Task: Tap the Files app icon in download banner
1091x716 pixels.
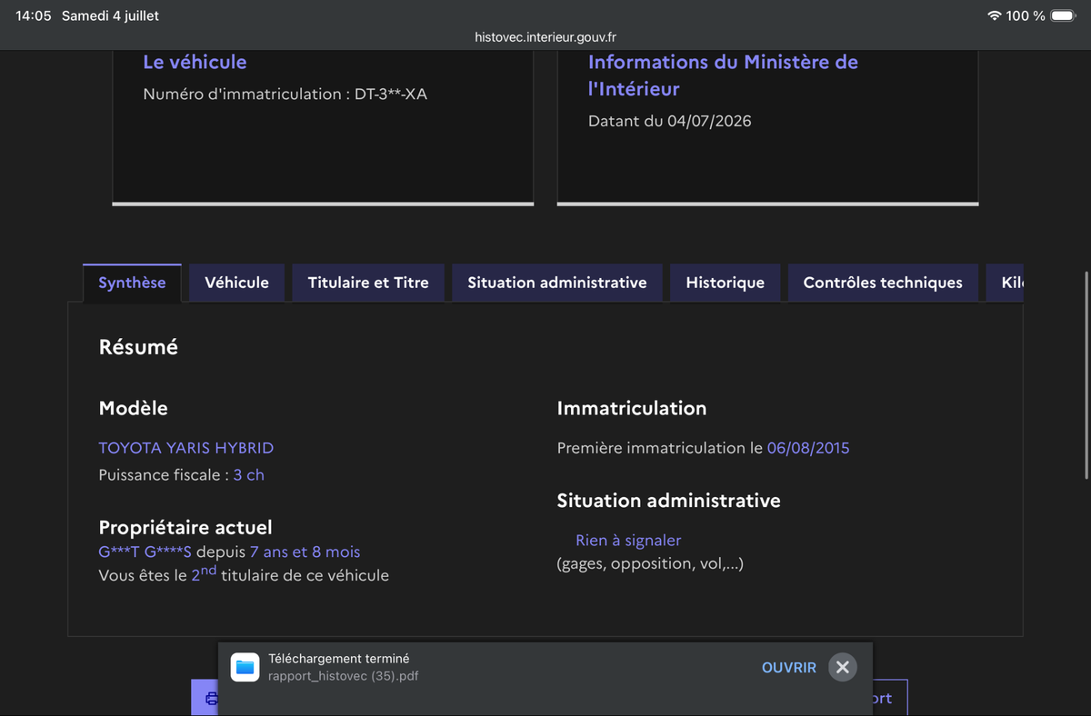Action: click(245, 667)
